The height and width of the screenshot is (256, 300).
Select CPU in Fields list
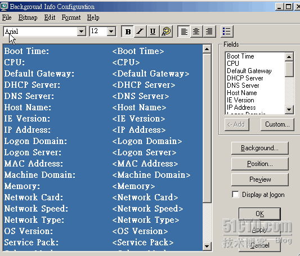(x=233, y=64)
